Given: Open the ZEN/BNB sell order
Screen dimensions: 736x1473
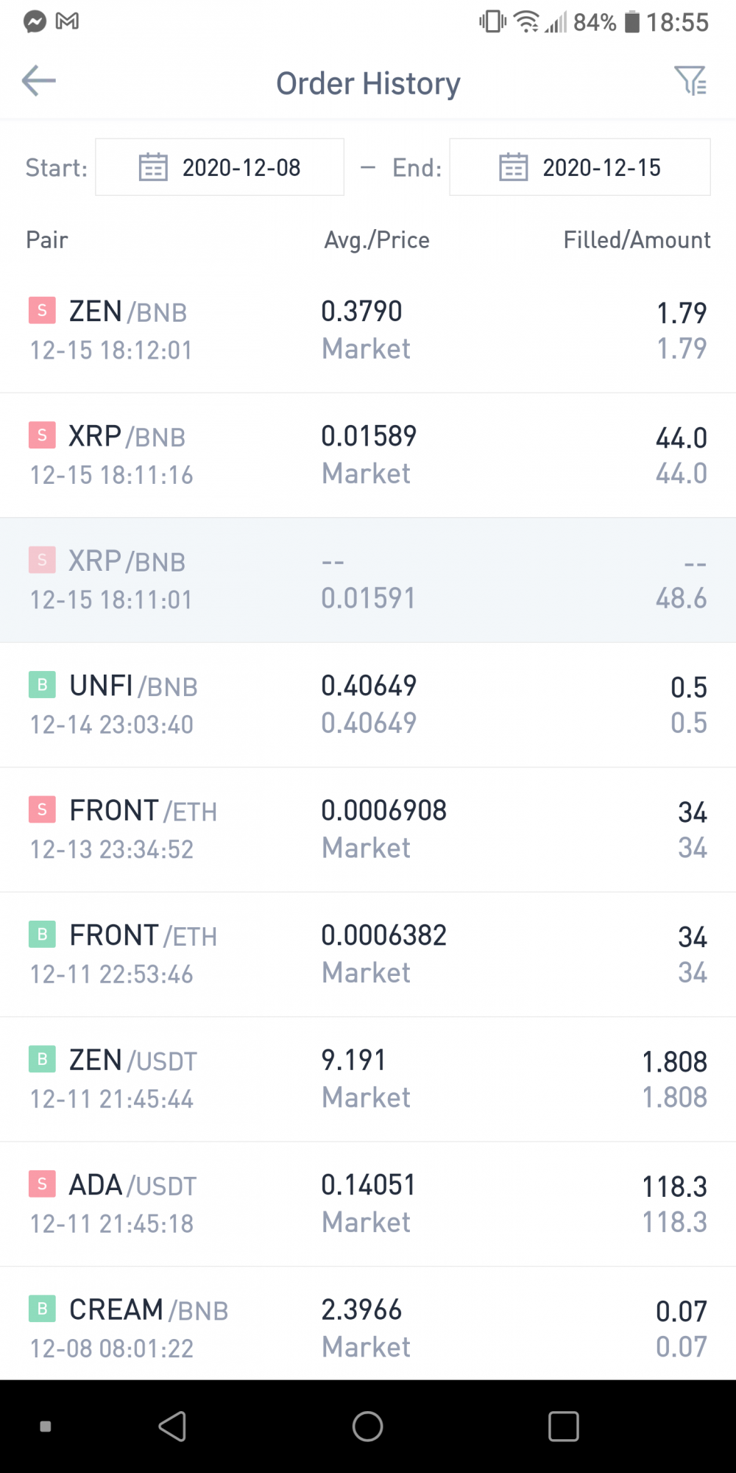Looking at the screenshot, I should pos(368,330).
